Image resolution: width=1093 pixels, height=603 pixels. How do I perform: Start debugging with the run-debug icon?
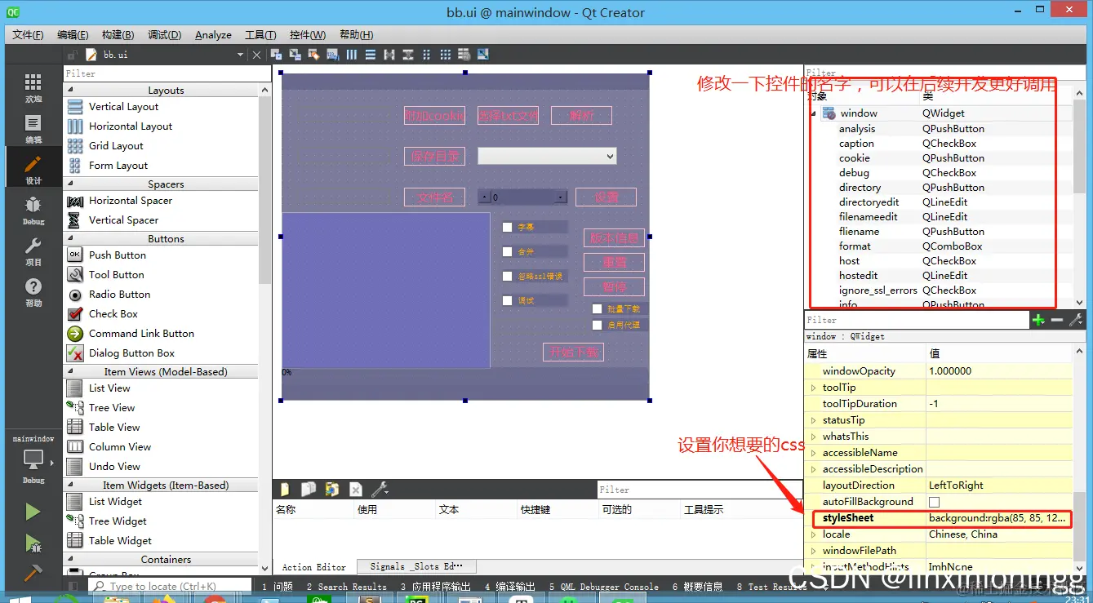(33, 543)
